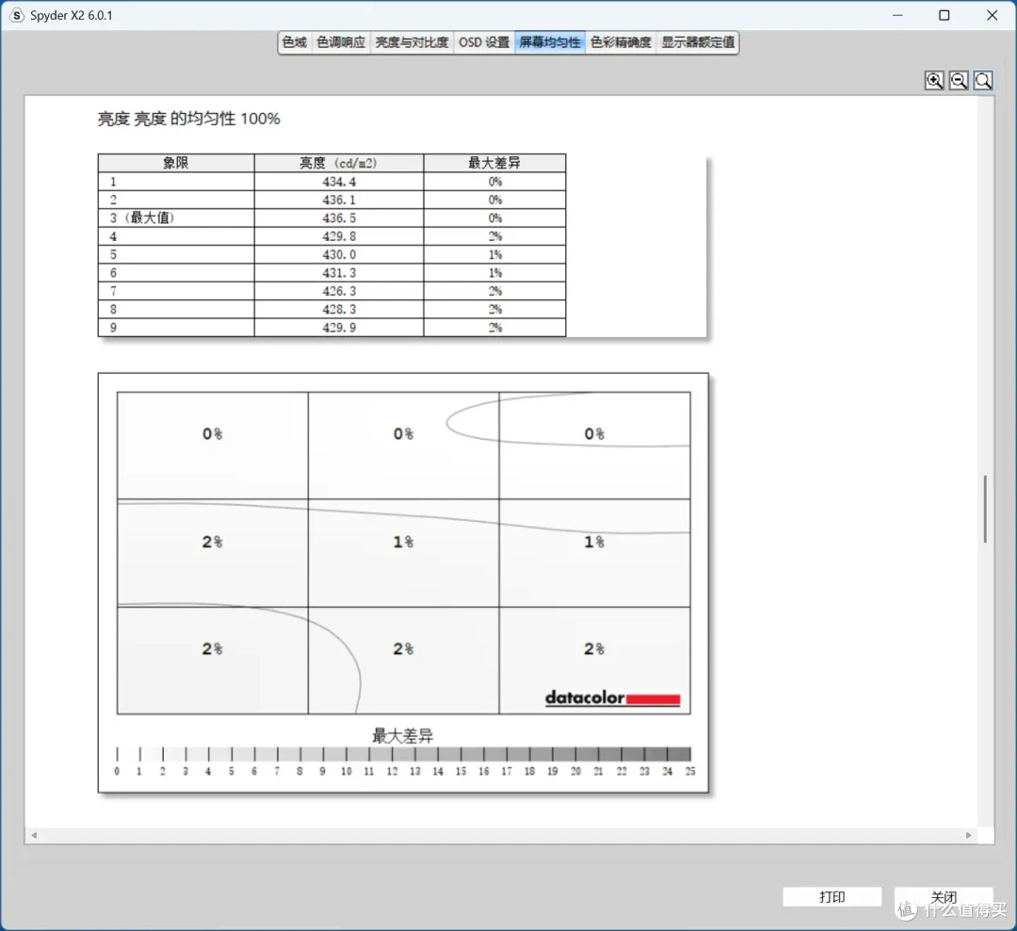This screenshot has width=1017, height=931.
Task: Click the 最大差异 legend title below the chart
Action: point(402,736)
